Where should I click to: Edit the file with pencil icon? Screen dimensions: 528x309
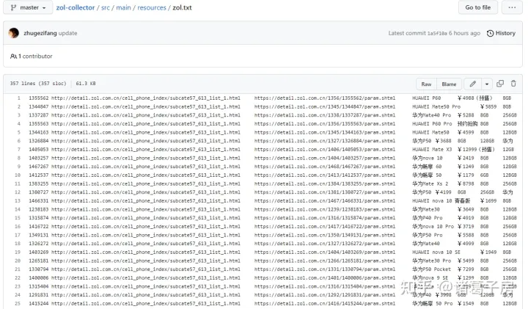tap(473, 84)
